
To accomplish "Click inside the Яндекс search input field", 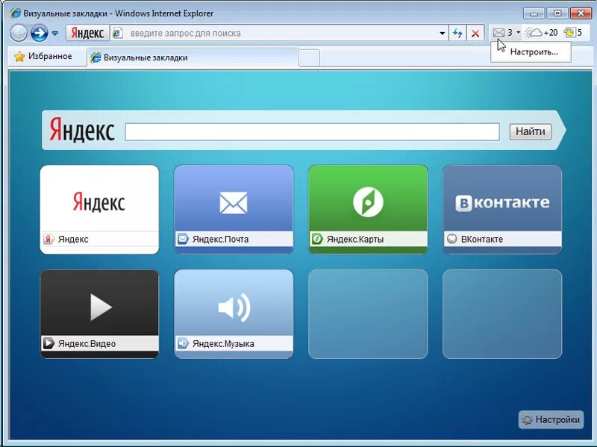I will 313,131.
